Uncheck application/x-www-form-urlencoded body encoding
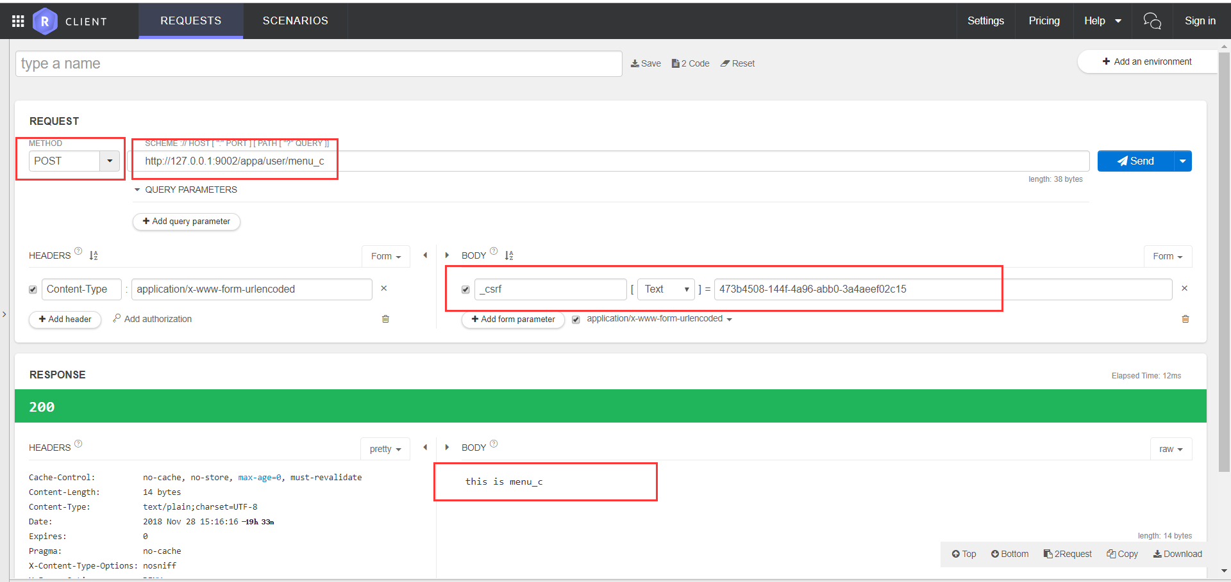The width and height of the screenshot is (1231, 582). [x=576, y=319]
